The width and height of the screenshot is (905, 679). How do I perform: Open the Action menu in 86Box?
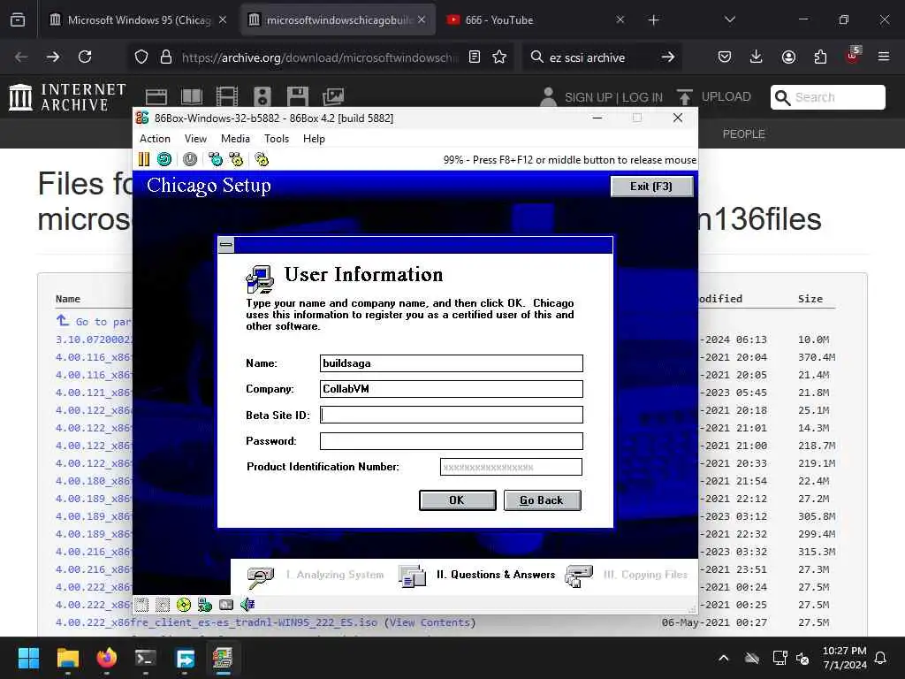click(155, 139)
